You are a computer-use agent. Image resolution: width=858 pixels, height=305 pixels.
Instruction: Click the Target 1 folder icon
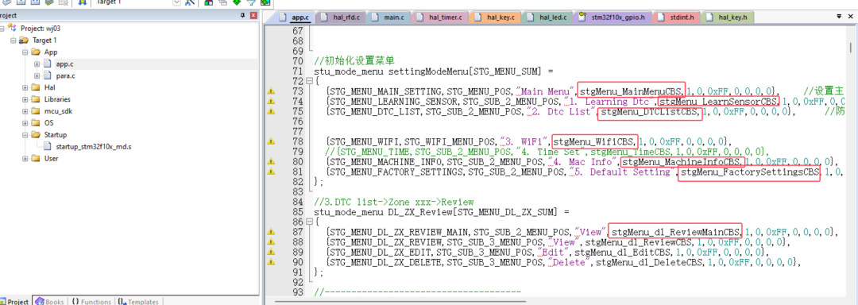(24, 41)
